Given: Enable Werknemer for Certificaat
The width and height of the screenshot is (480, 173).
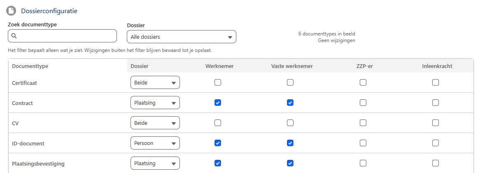Looking at the screenshot, I should click(x=218, y=82).
